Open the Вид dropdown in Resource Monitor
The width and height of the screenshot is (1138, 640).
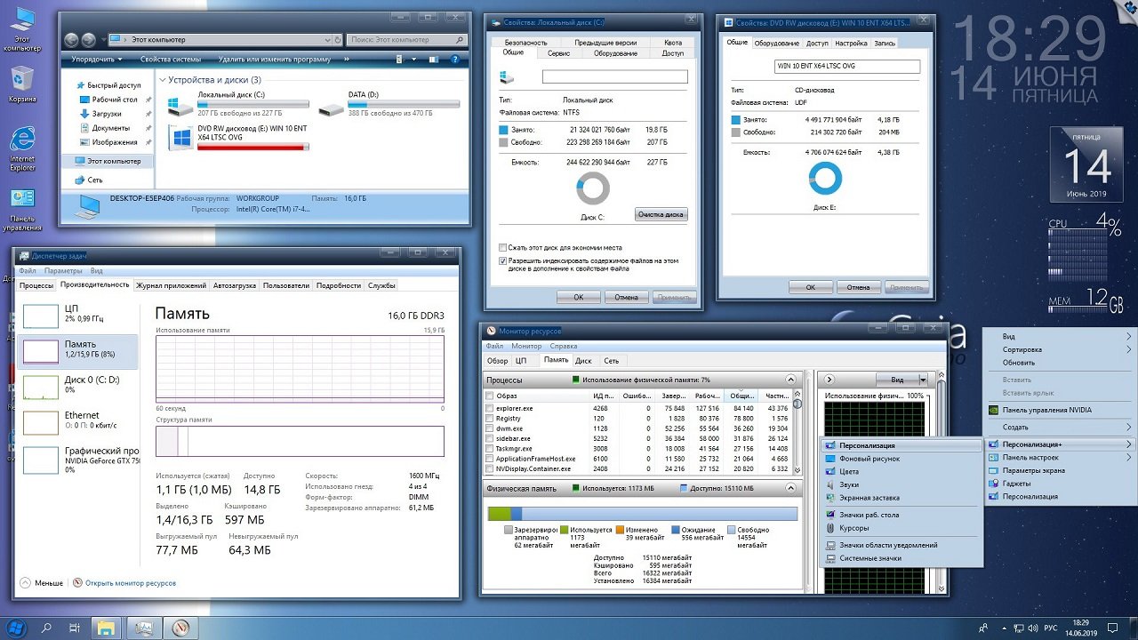click(x=901, y=380)
